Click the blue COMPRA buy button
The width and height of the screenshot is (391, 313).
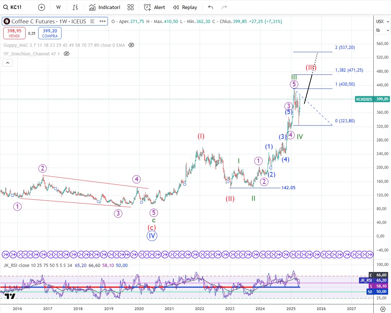tap(50, 33)
